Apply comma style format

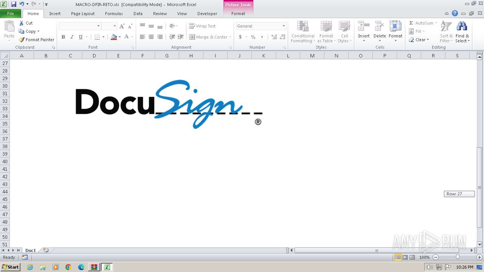point(262,37)
